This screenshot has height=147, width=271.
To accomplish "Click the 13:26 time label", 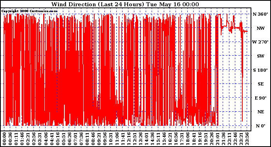I will click(x=141, y=139).
